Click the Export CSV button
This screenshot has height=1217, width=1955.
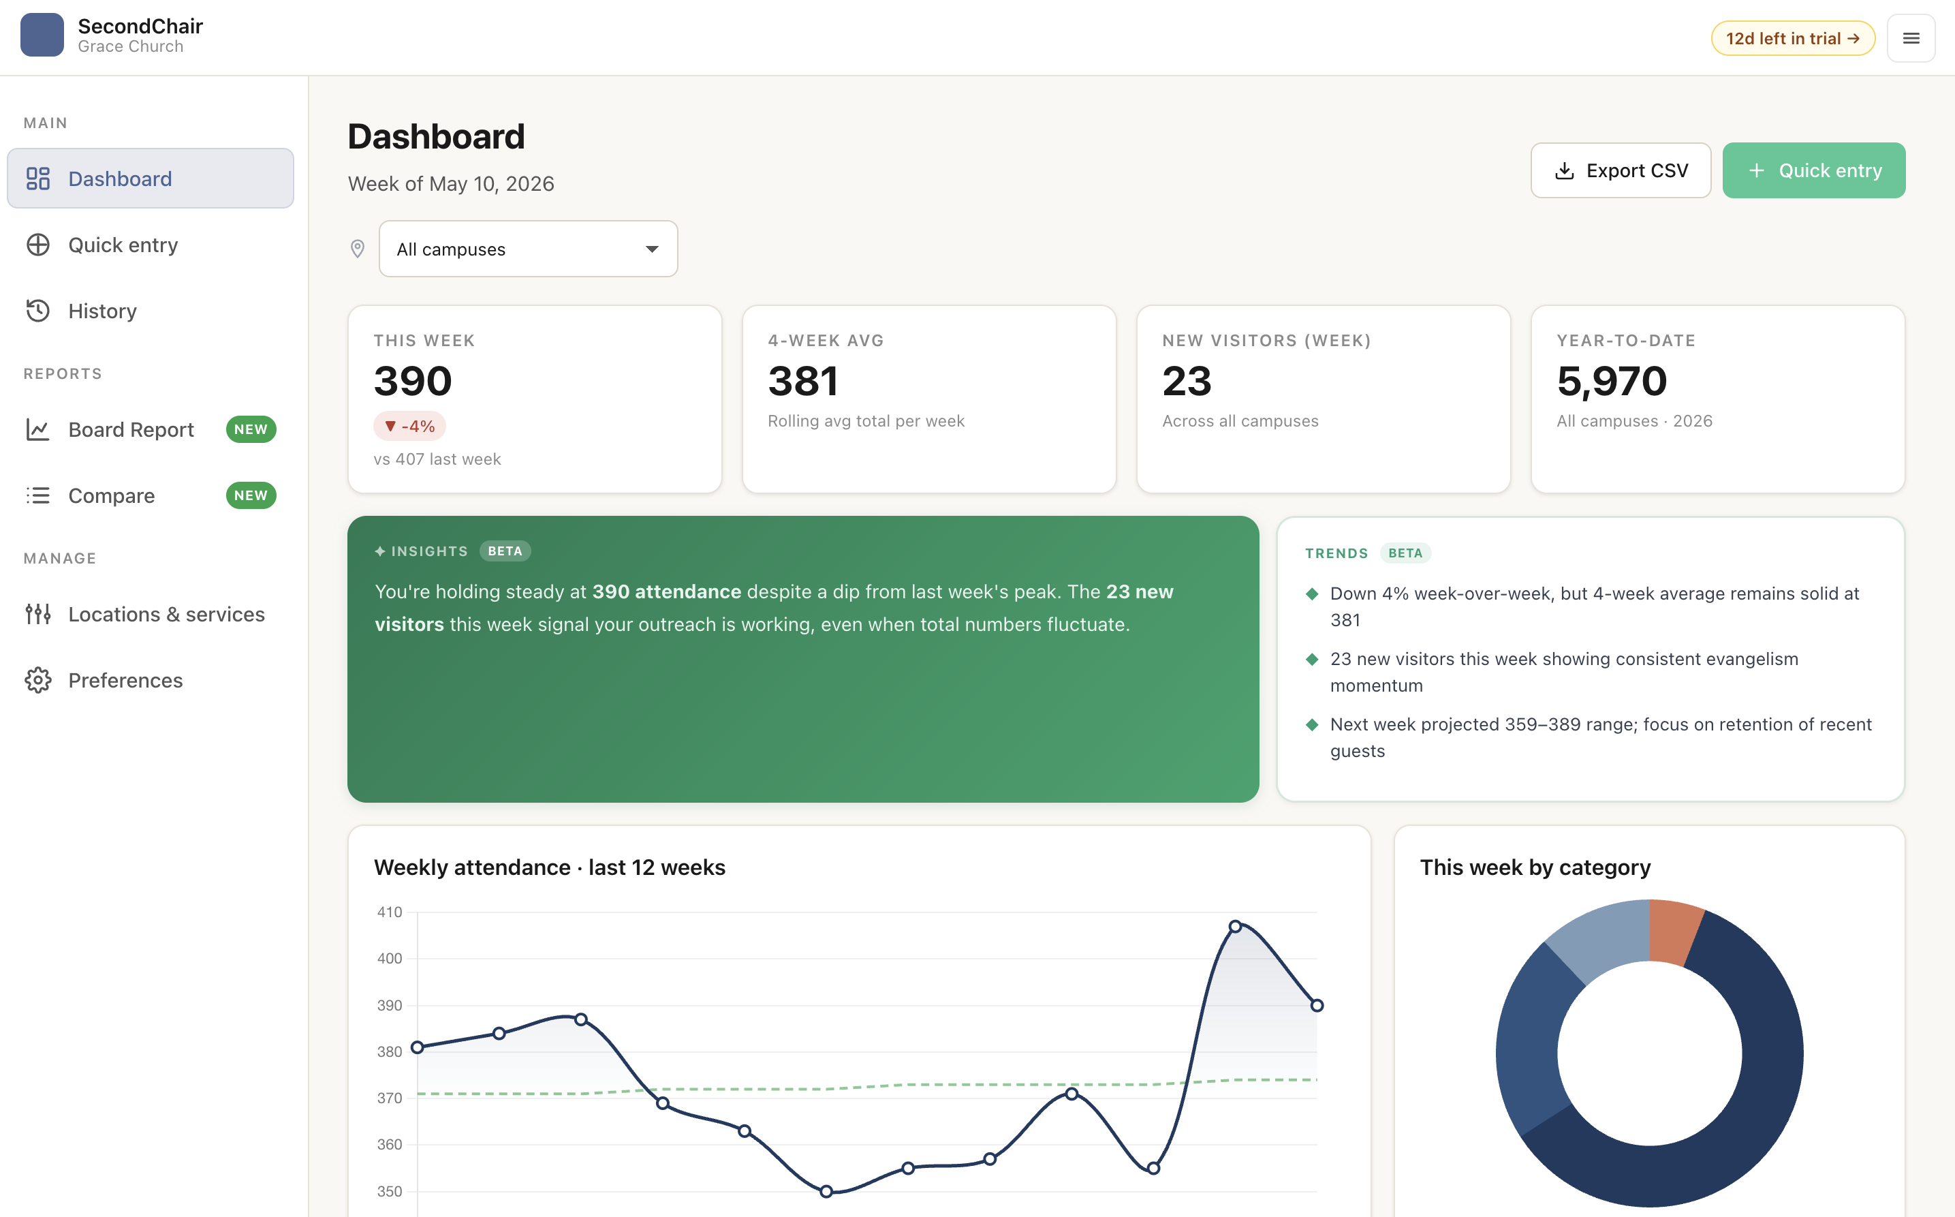point(1621,170)
